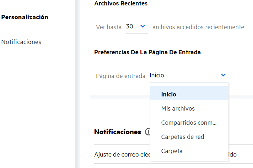253x168 pixels.
Task: Select Inicio from the dropdown list
Action: [x=169, y=94]
